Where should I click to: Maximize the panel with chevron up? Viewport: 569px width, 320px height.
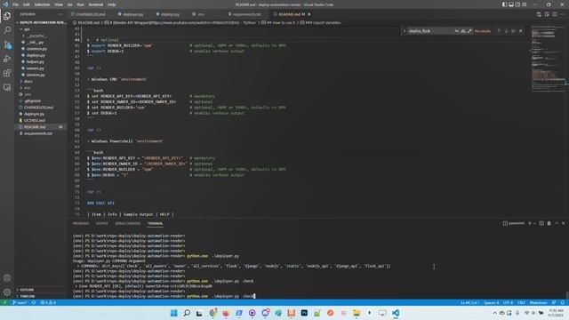(557, 223)
